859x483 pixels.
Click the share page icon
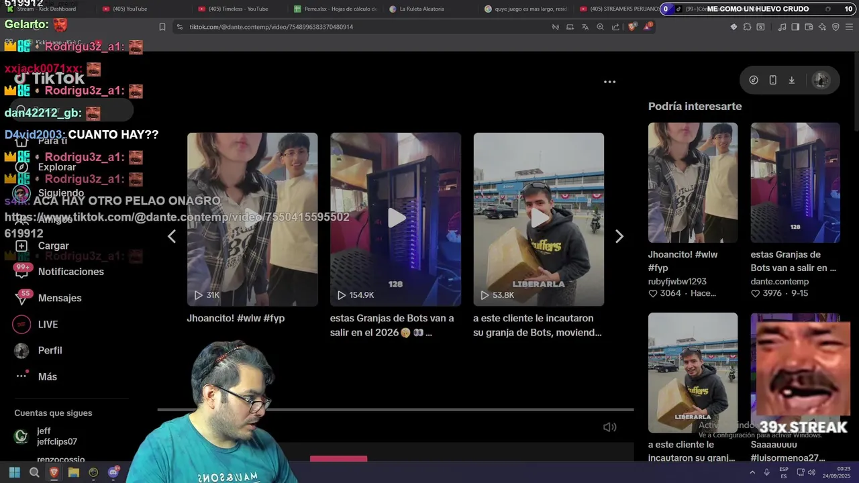(615, 27)
